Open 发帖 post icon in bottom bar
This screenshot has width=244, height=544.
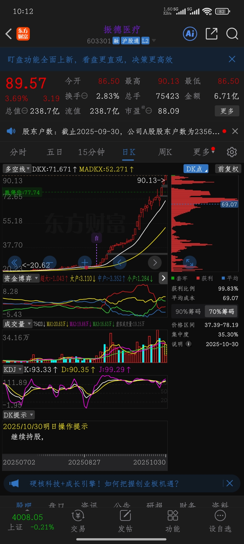point(125,521)
